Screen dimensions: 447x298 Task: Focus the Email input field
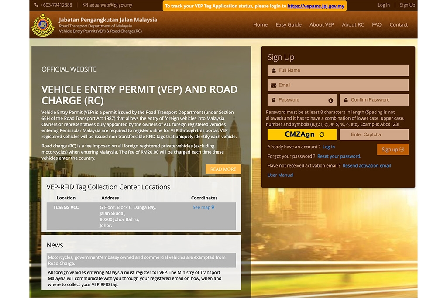click(338, 85)
